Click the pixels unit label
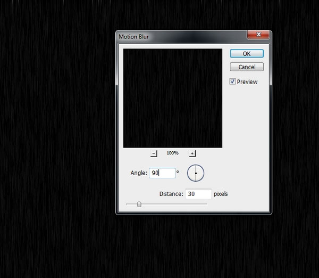Screen dimensions: 319x278 221,194
